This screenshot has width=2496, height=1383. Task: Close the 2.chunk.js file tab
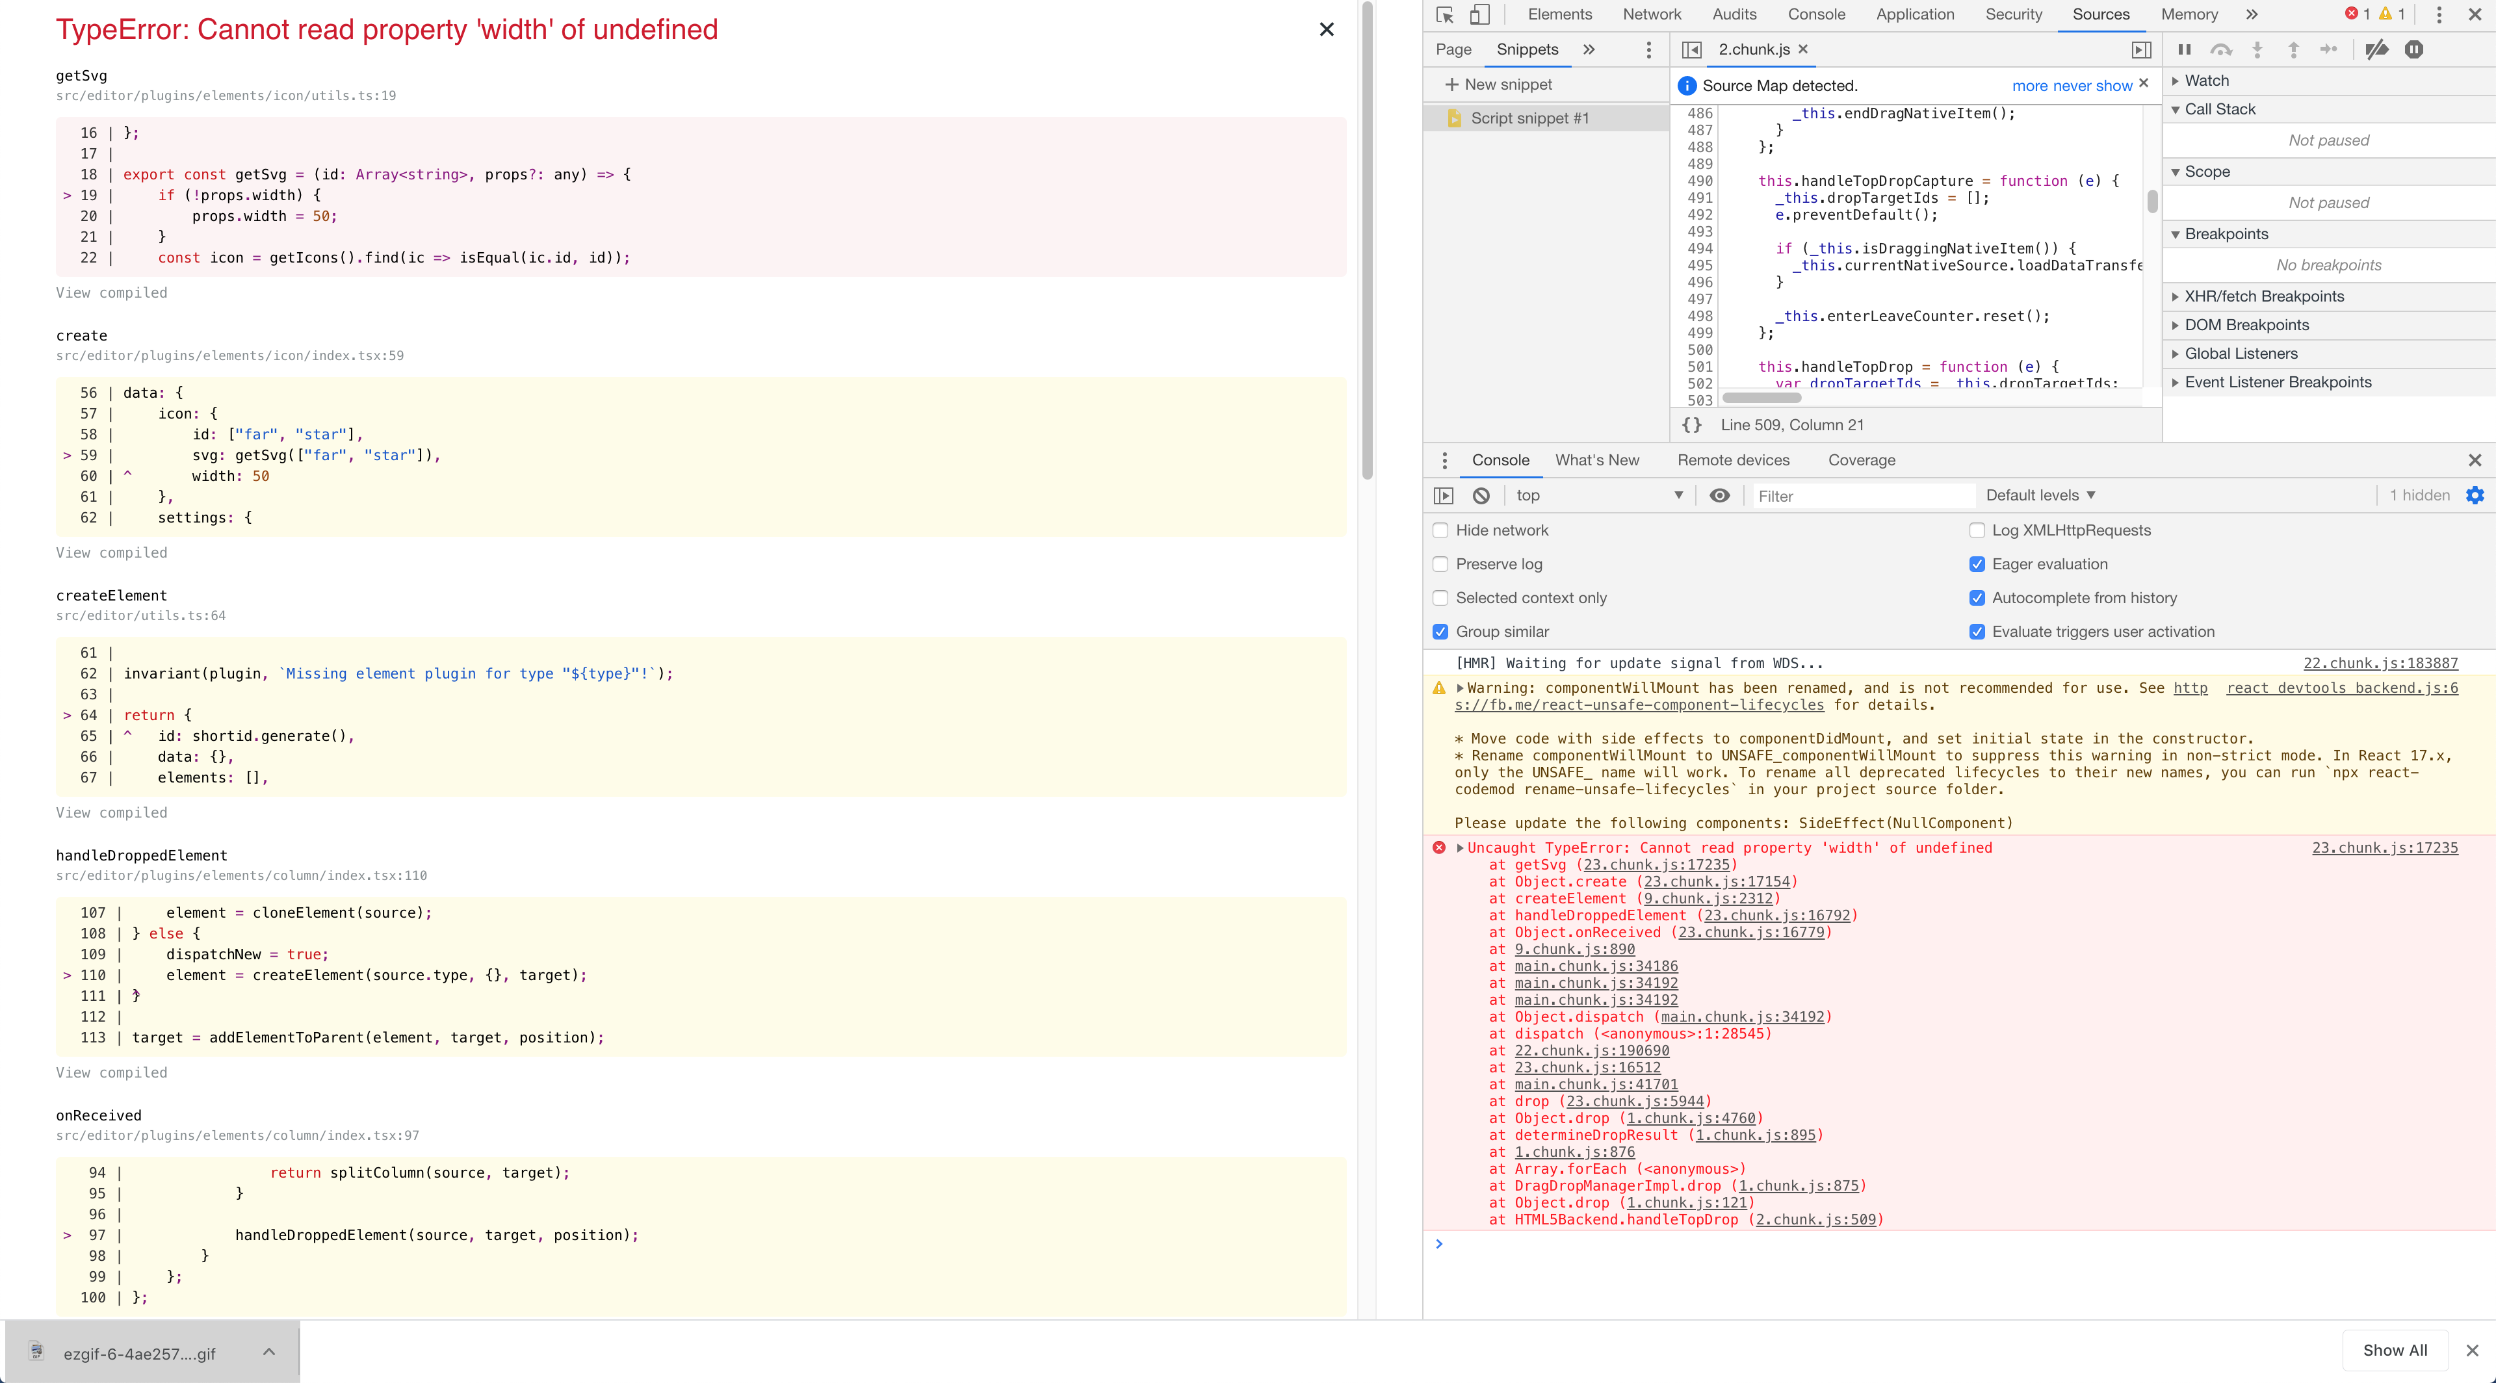click(1803, 49)
